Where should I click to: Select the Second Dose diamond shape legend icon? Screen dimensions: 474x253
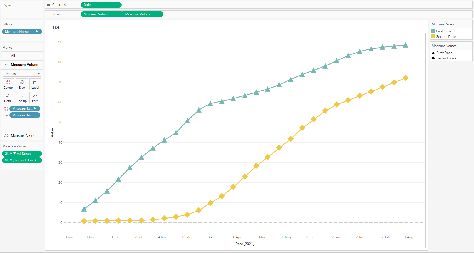(433, 58)
